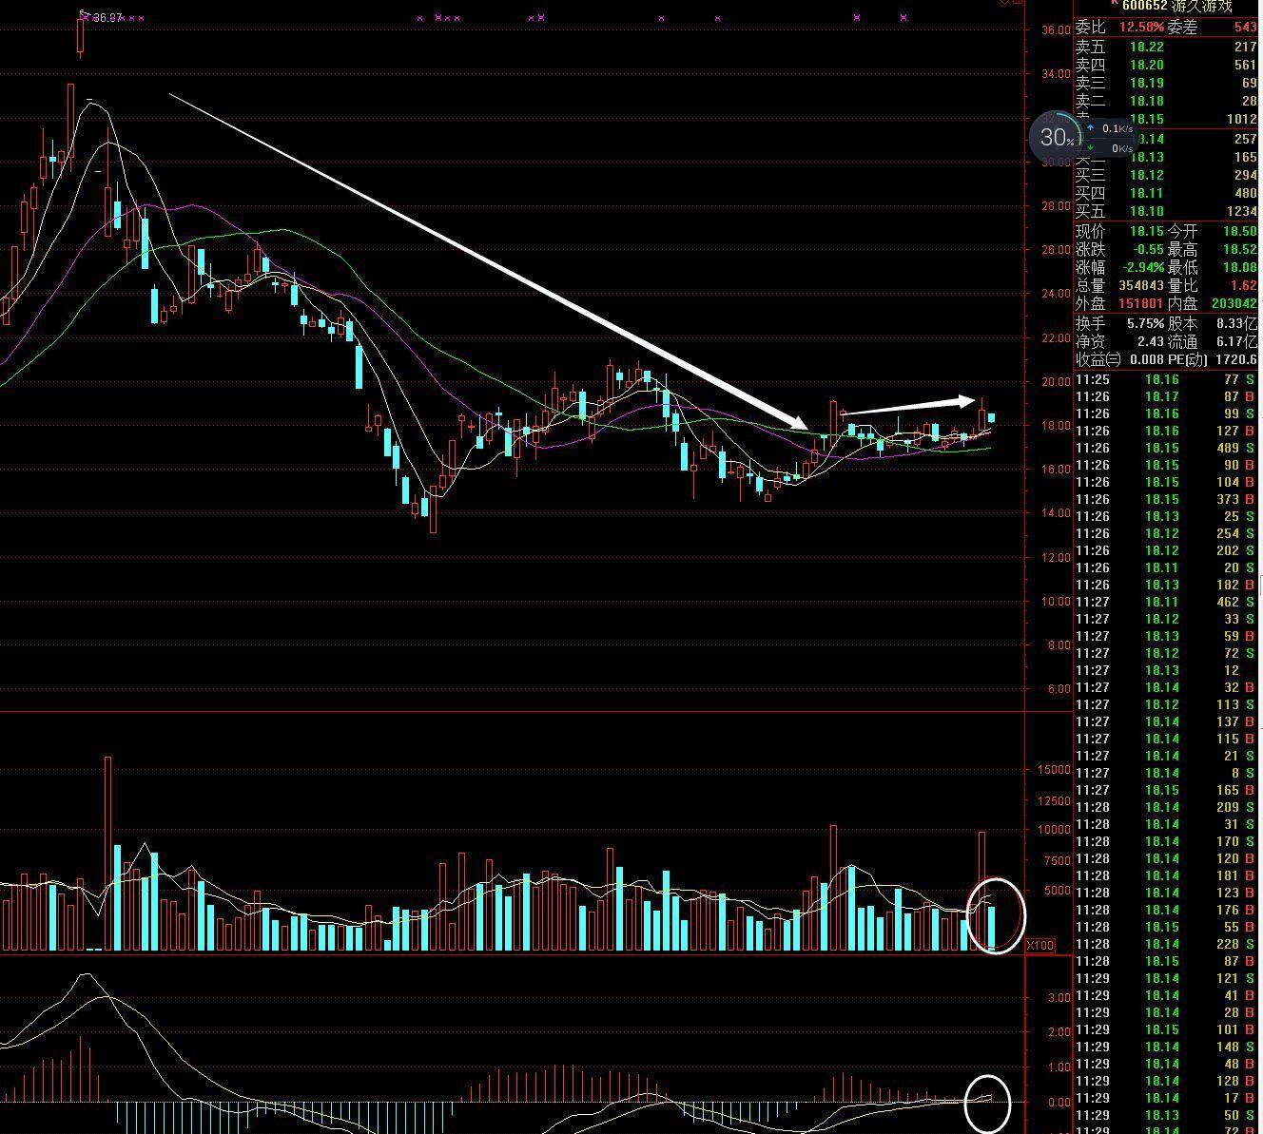Select the 18.14 228 S tick row
1263x1134 pixels.
coord(1166,944)
